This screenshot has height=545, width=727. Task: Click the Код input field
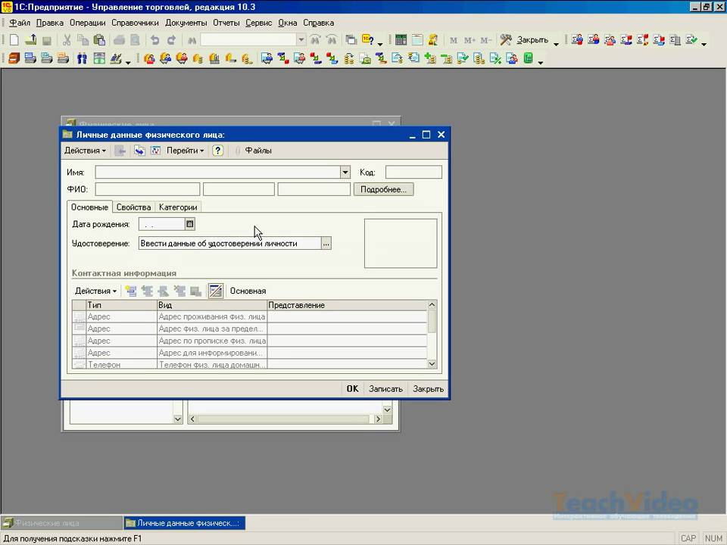[x=413, y=173]
